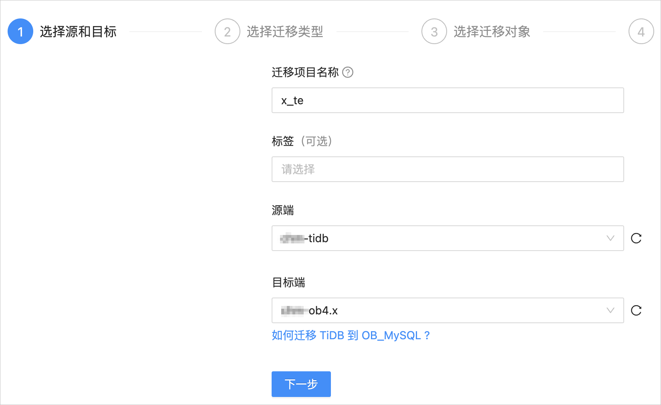
Task: Refresh the 目标端 data source list
Action: tap(636, 310)
